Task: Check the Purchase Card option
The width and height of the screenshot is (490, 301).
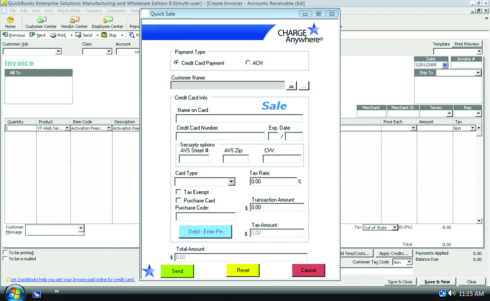Action: pyautogui.click(x=179, y=200)
